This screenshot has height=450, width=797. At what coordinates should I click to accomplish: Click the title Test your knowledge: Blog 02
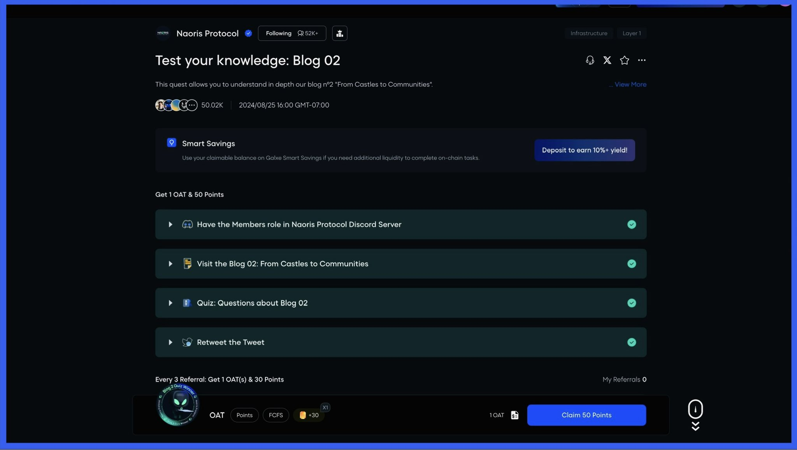tap(248, 61)
